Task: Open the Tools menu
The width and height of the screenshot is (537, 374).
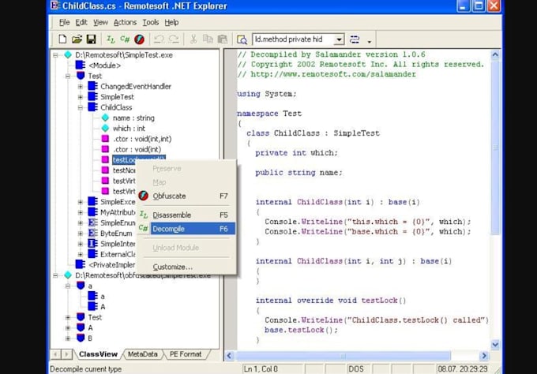Action: click(151, 22)
